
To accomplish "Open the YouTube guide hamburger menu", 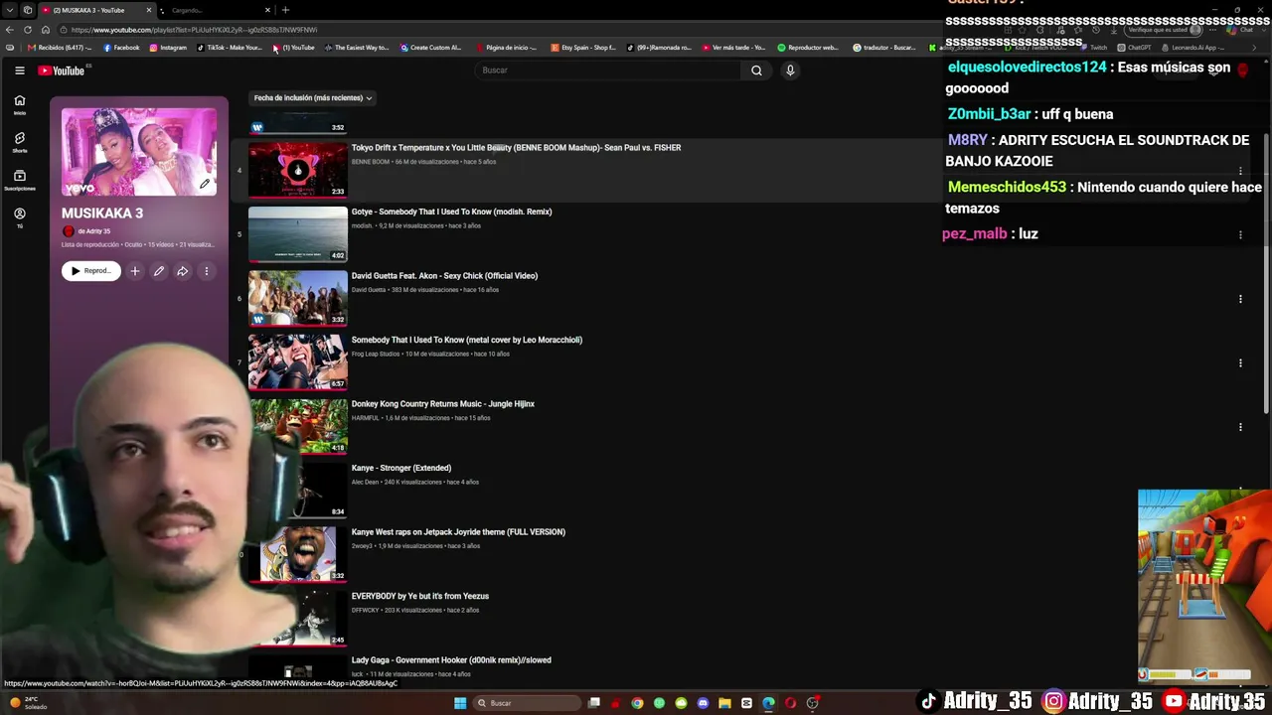I will click(x=19, y=71).
